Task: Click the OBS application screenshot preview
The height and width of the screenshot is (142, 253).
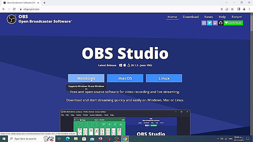Action: [125, 123]
